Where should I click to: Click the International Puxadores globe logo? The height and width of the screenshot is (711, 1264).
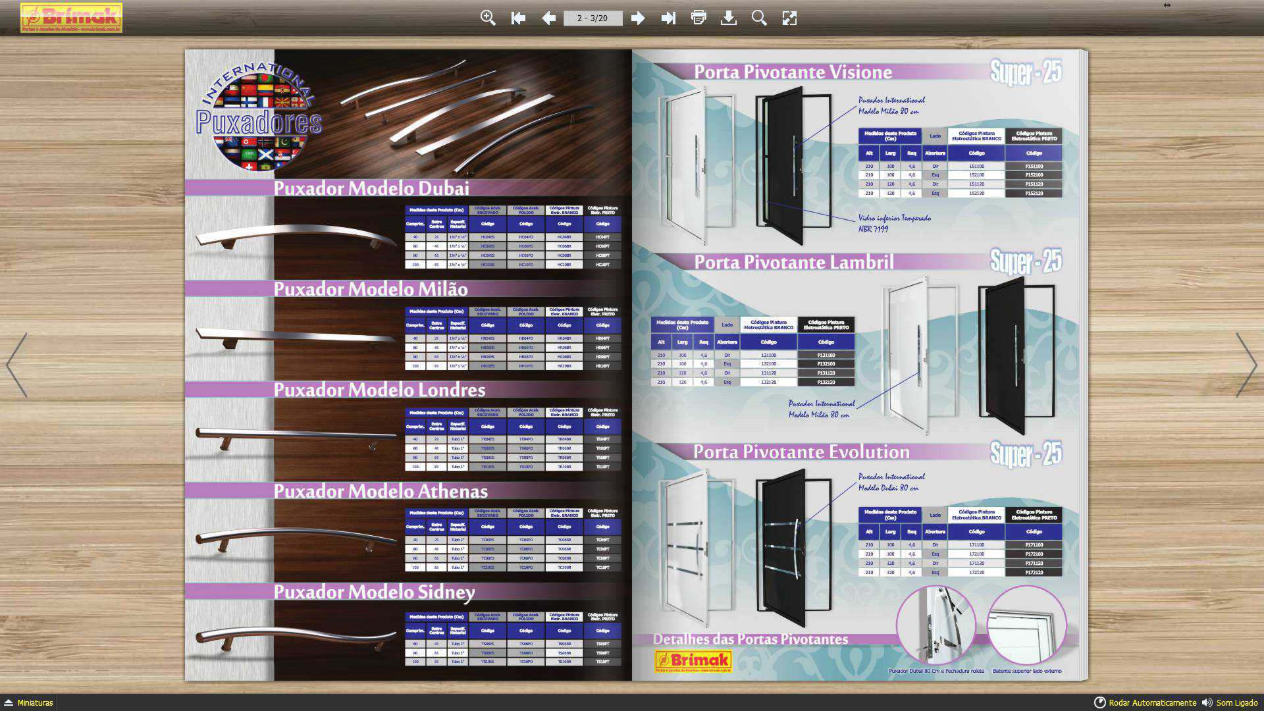(x=259, y=117)
